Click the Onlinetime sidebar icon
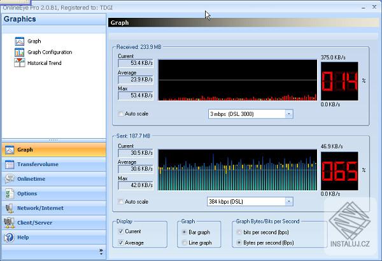Image resolution: width=382 pixels, height=261 pixels. pyautogui.click(x=9, y=179)
